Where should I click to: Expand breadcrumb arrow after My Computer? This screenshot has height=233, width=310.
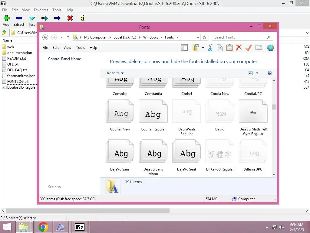click(x=110, y=37)
